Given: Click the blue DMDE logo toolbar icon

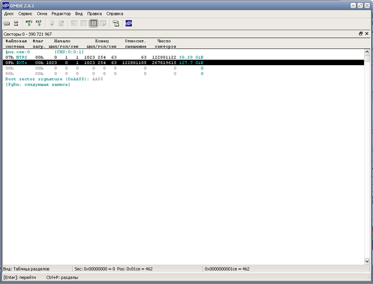Looking at the screenshot, I should point(129,23).
